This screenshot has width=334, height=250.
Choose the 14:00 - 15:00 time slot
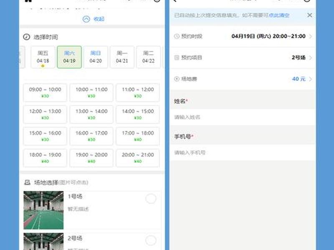(138, 114)
